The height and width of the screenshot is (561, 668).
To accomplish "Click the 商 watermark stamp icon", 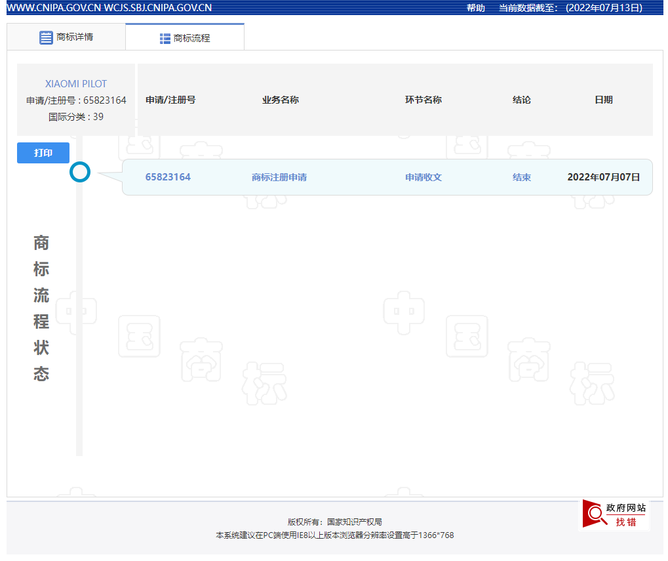I will (201, 360).
